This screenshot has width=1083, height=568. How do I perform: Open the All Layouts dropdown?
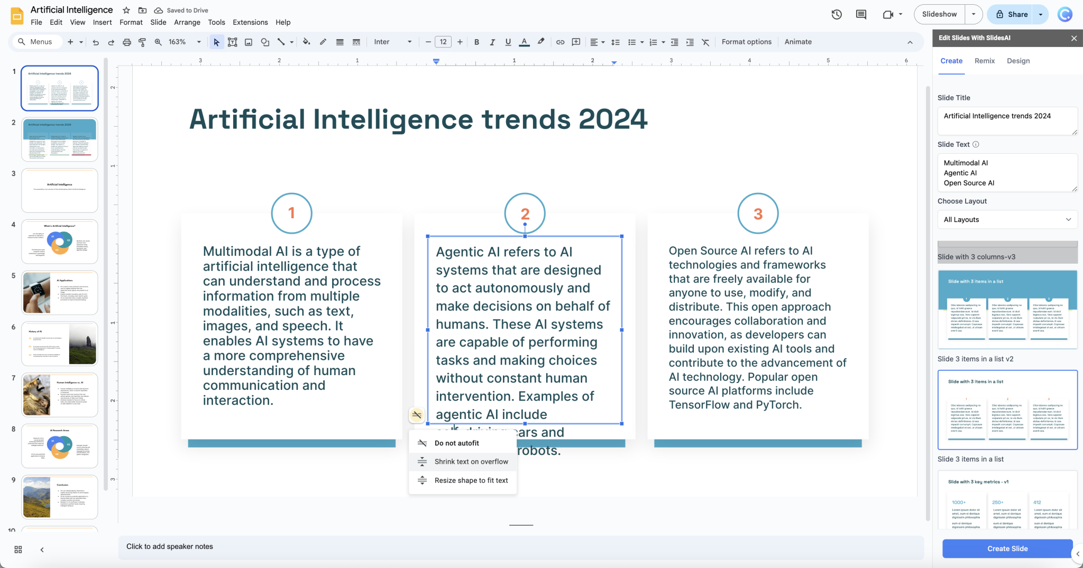[1006, 219]
